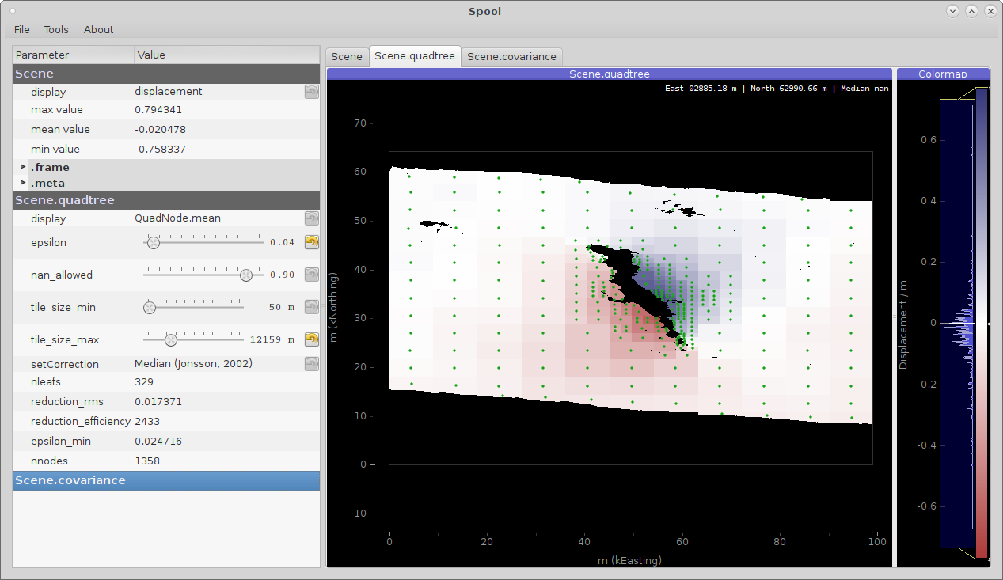Reset tile_size_max to its default value
1003x580 pixels.
(312, 339)
